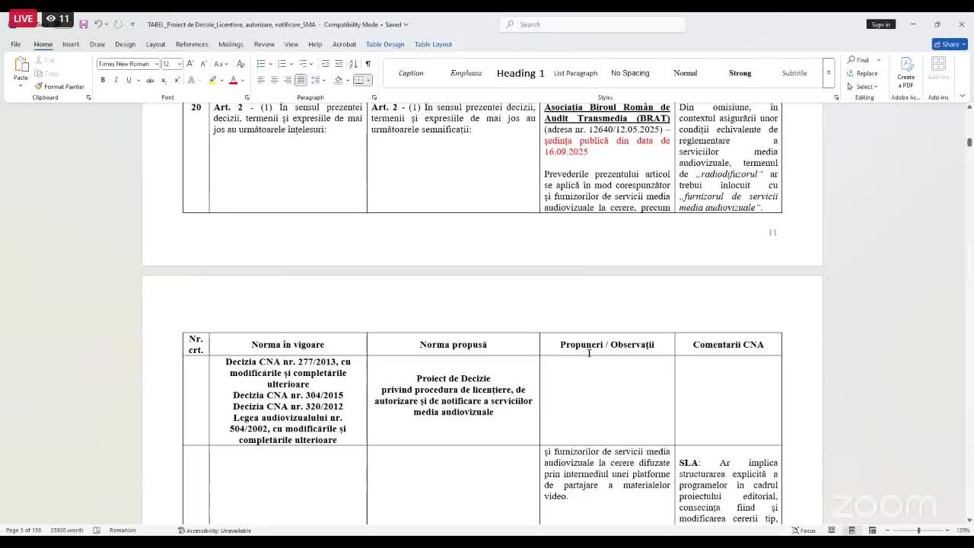Viewport: 974px width, 548px height.
Task: Click the Clear All Formatting icon
Action: pyautogui.click(x=240, y=64)
